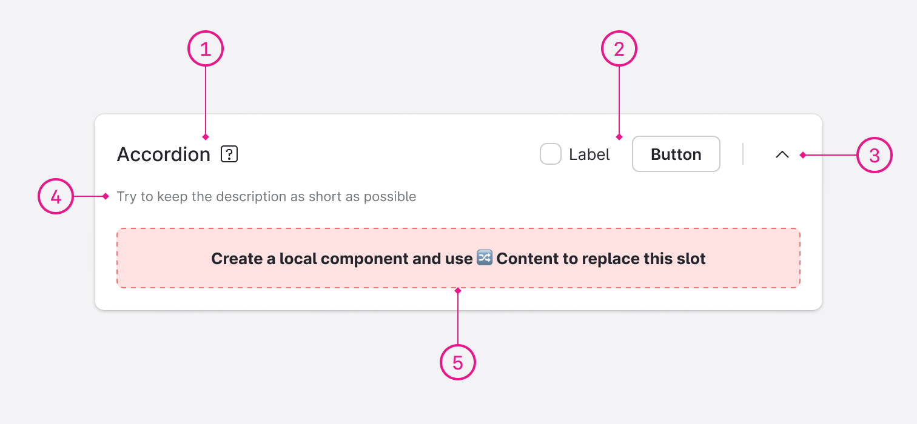
Task: Click the vertical divider beside the Button
Action: [743, 154]
